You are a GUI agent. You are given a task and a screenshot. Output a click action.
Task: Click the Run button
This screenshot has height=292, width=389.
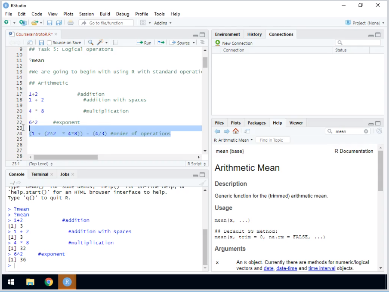pos(144,43)
